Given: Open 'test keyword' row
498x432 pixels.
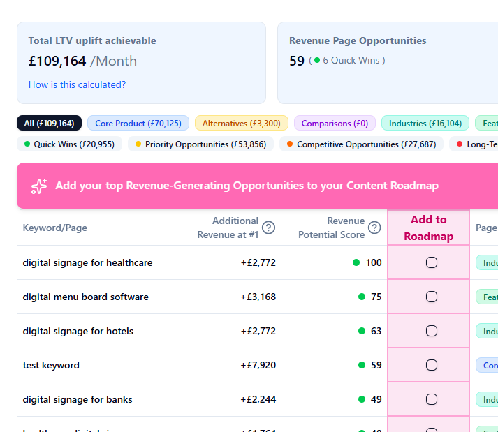Looking at the screenshot, I should (51, 365).
